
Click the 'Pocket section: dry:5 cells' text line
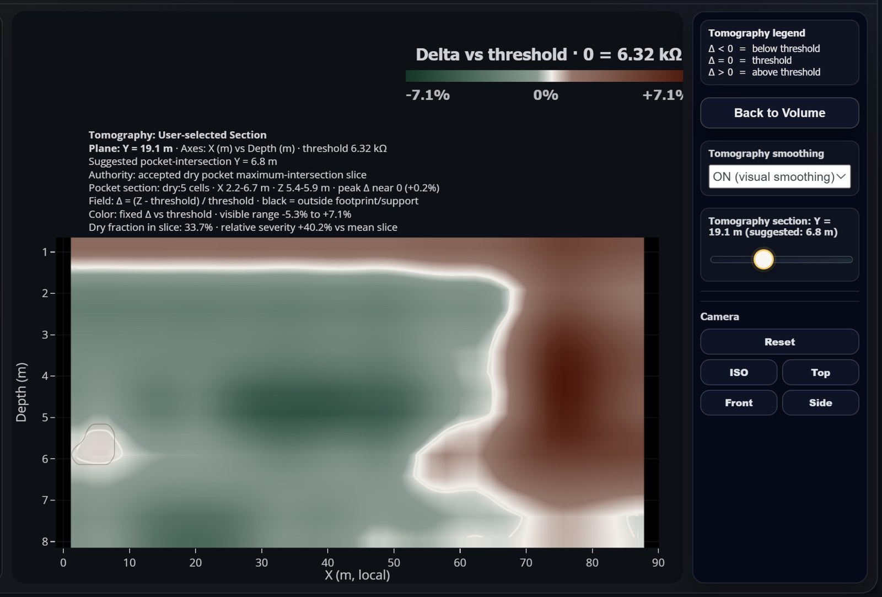[264, 188]
